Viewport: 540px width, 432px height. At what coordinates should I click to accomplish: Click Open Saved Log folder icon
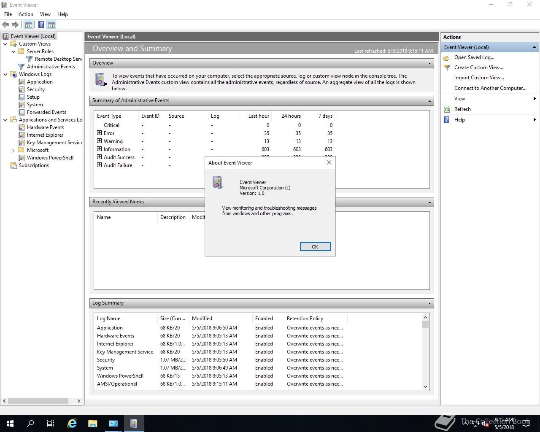[x=447, y=57]
